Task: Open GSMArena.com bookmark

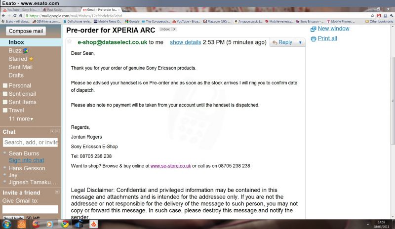Action: [x=46, y=21]
